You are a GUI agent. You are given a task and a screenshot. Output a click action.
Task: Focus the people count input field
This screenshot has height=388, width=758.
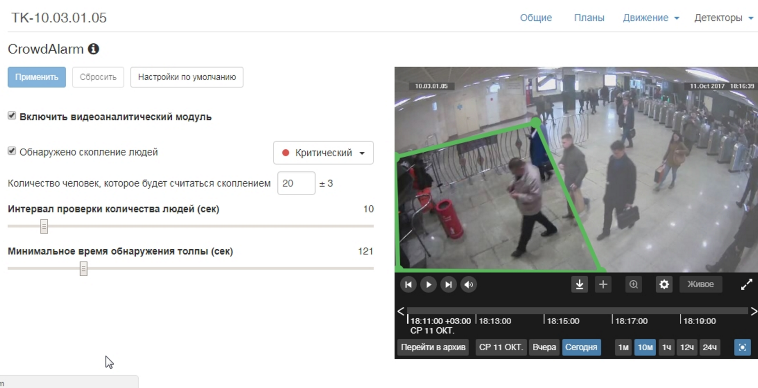point(296,183)
